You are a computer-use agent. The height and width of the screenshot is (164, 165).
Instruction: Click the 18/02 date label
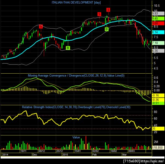[x=114, y=151]
